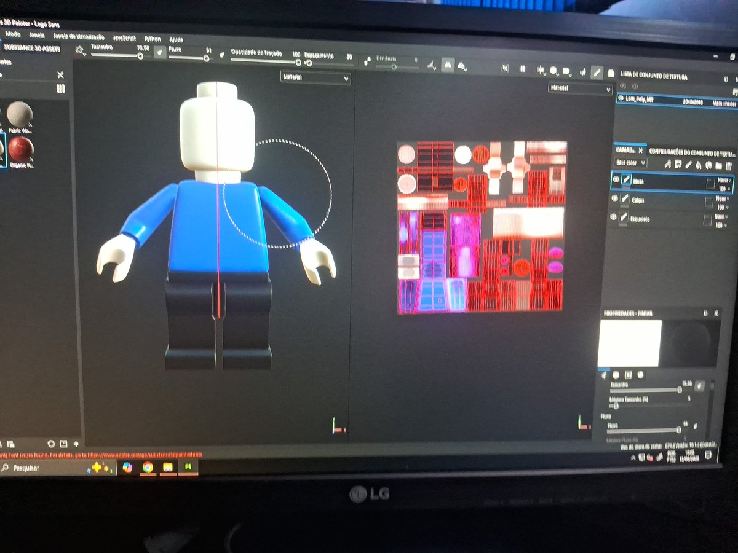The height and width of the screenshot is (553, 738).
Task: Toggle the highlighted symmetry button
Action: click(448, 65)
